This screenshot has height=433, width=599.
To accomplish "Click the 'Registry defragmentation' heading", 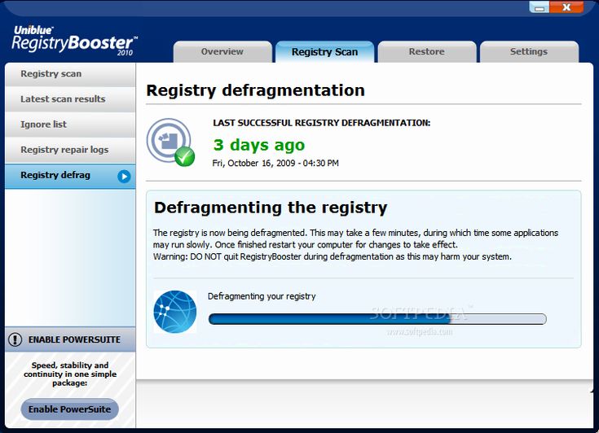I will click(256, 91).
